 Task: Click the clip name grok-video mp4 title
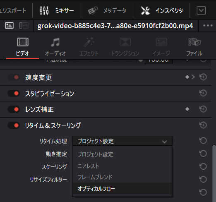[x=115, y=26]
